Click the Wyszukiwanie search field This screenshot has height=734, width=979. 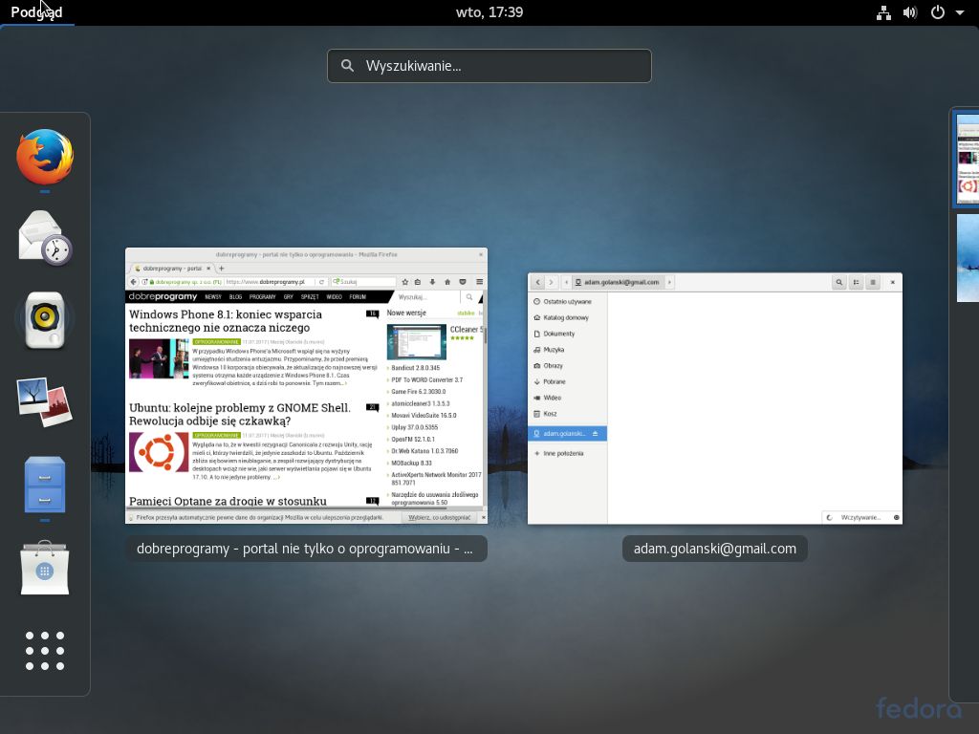pyautogui.click(x=489, y=65)
